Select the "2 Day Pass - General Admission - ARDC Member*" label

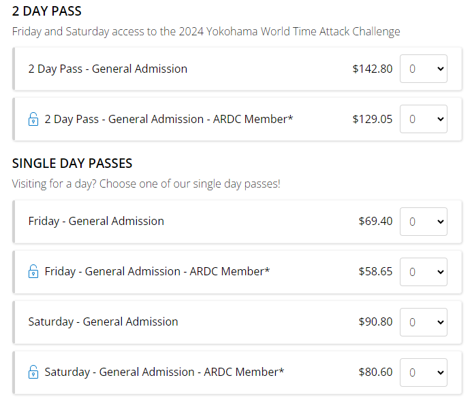(x=169, y=119)
